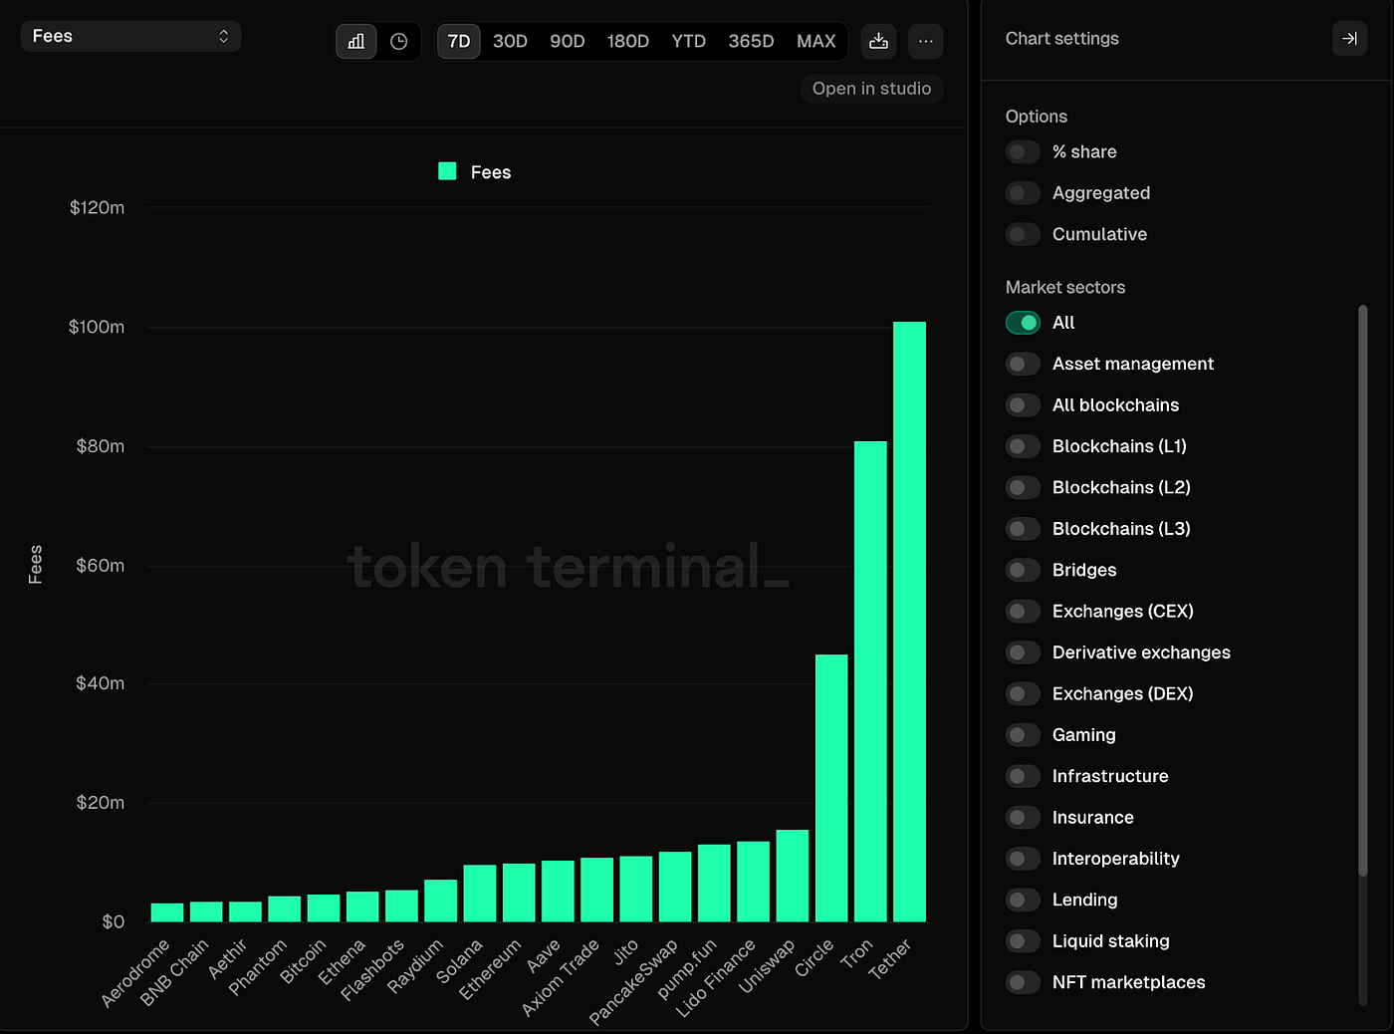The image size is (1394, 1034).
Task: Click the Chart settings heading
Action: pyautogui.click(x=1062, y=39)
